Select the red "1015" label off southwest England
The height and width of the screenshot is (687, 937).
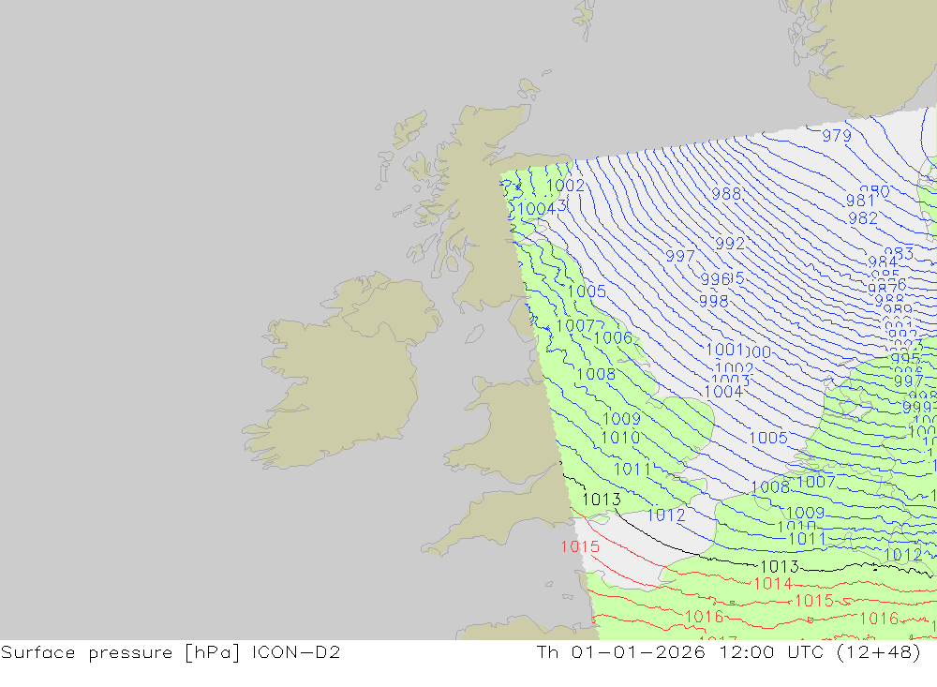tap(580, 546)
